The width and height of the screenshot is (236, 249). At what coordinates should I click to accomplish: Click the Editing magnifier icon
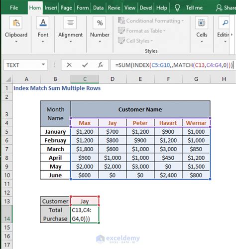225,23
